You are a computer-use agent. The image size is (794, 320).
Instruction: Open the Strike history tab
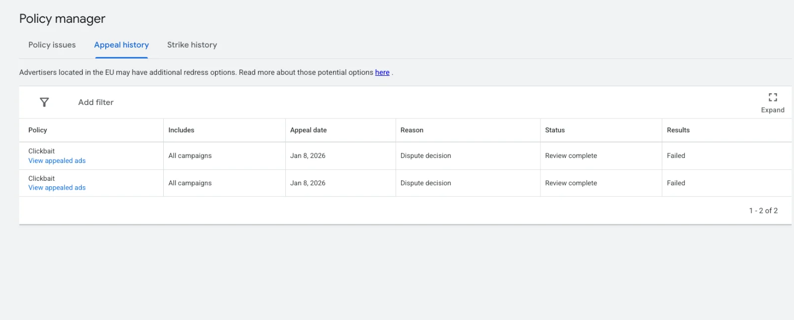pos(192,45)
